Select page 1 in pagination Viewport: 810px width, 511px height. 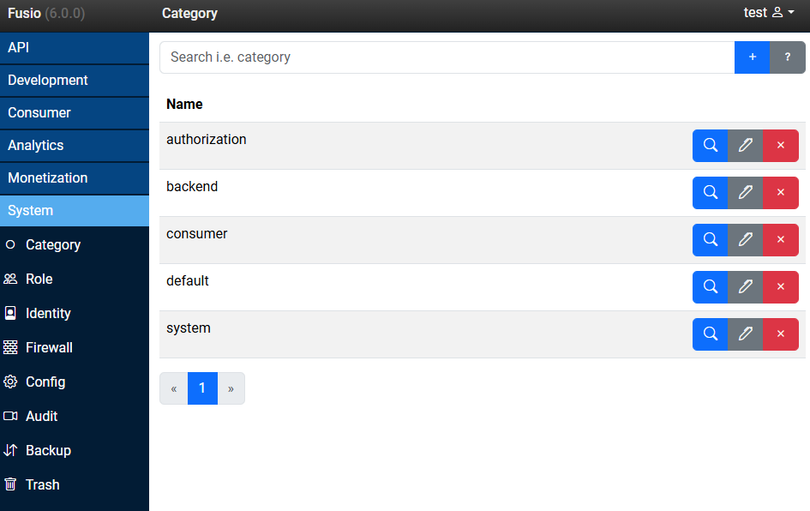pyautogui.click(x=202, y=388)
